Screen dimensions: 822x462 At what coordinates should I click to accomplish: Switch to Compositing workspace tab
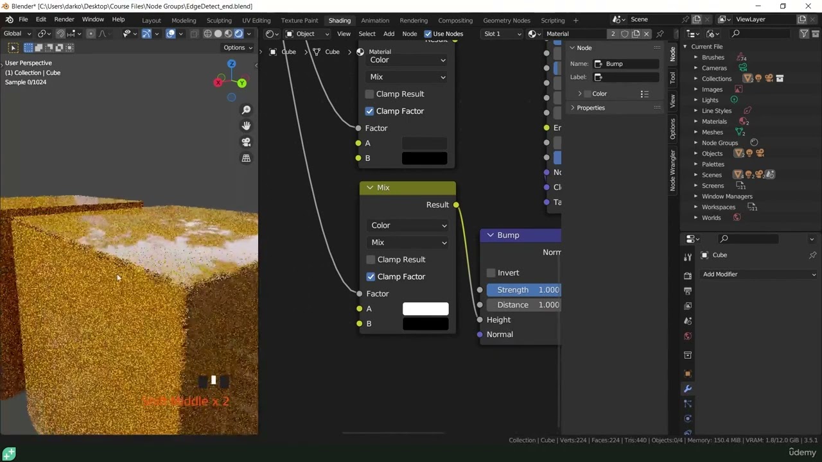(x=455, y=20)
